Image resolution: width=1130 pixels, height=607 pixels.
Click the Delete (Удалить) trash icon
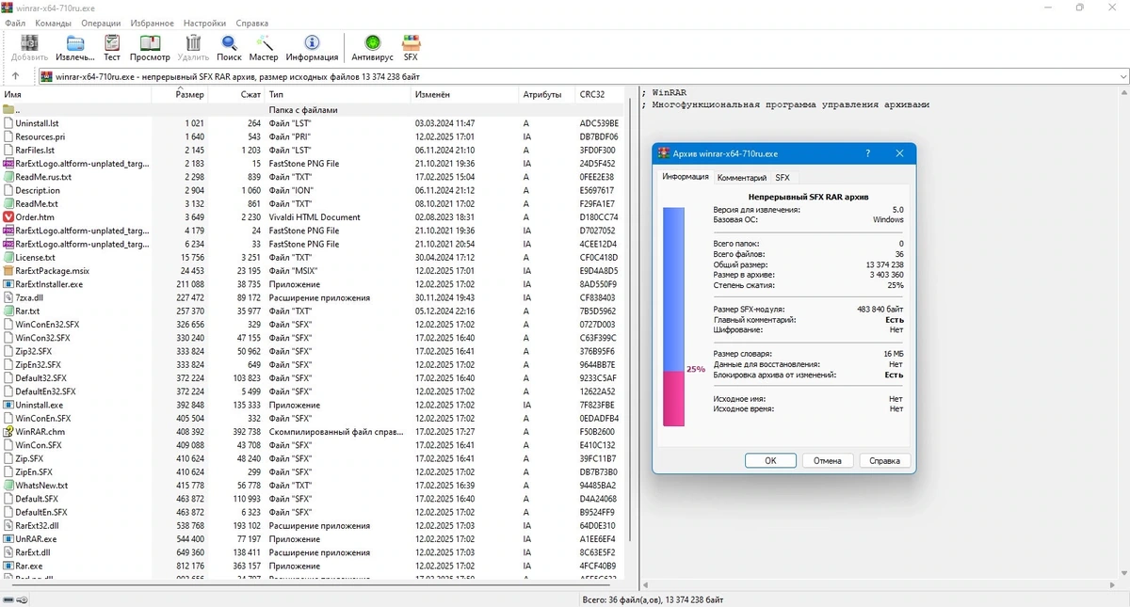pos(193,43)
